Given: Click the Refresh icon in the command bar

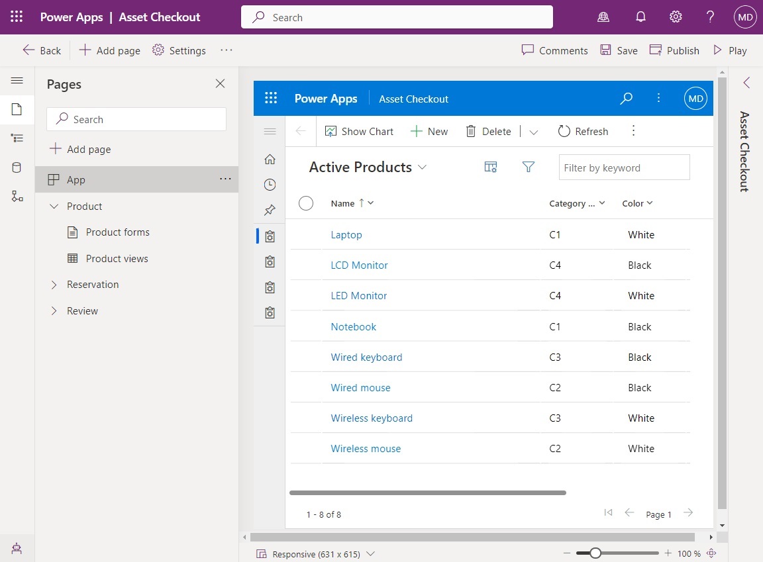Looking at the screenshot, I should pos(583,131).
